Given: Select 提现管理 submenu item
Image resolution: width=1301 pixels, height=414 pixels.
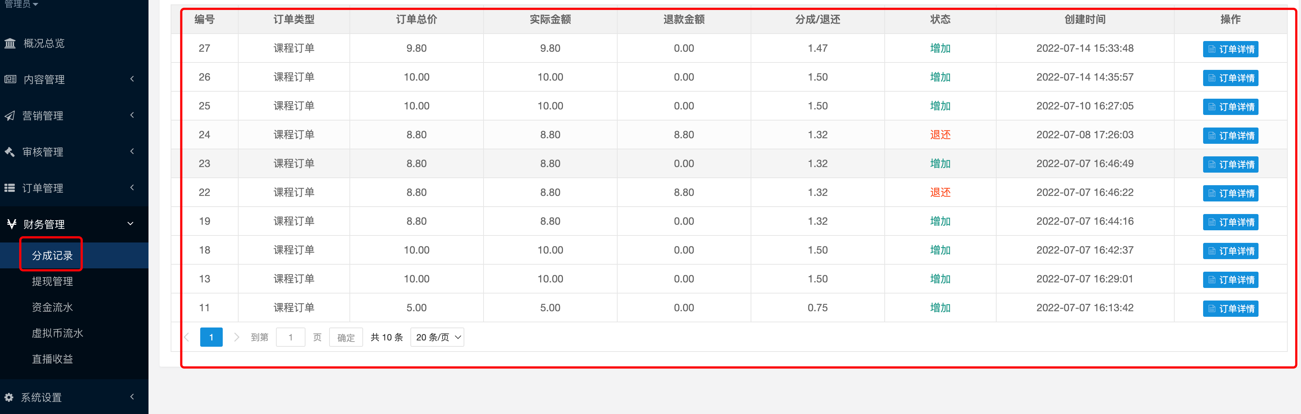Looking at the screenshot, I should coord(52,281).
